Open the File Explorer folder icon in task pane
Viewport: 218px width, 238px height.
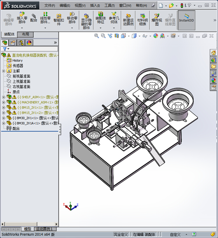point(213,67)
